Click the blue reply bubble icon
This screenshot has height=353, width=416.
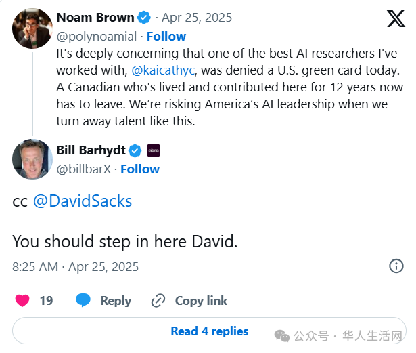click(83, 300)
